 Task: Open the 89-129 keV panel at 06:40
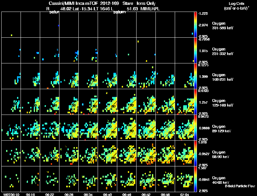108,127
